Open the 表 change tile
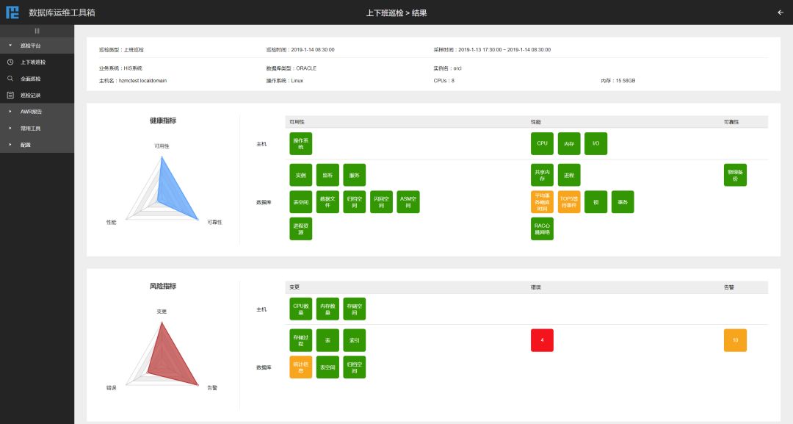 327,340
